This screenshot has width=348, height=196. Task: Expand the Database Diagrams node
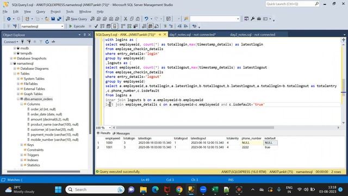click(15, 69)
